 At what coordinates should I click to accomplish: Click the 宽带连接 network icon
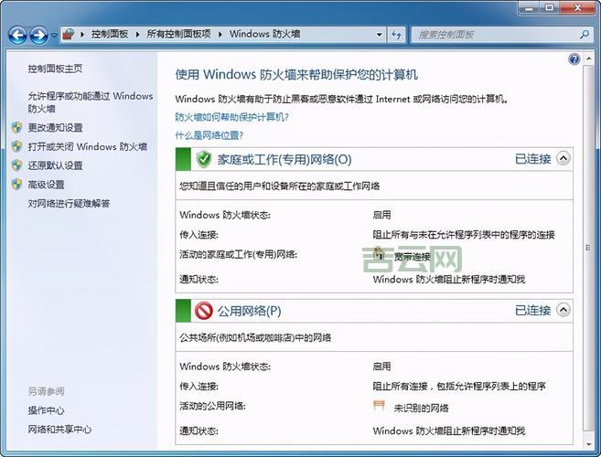(x=379, y=253)
